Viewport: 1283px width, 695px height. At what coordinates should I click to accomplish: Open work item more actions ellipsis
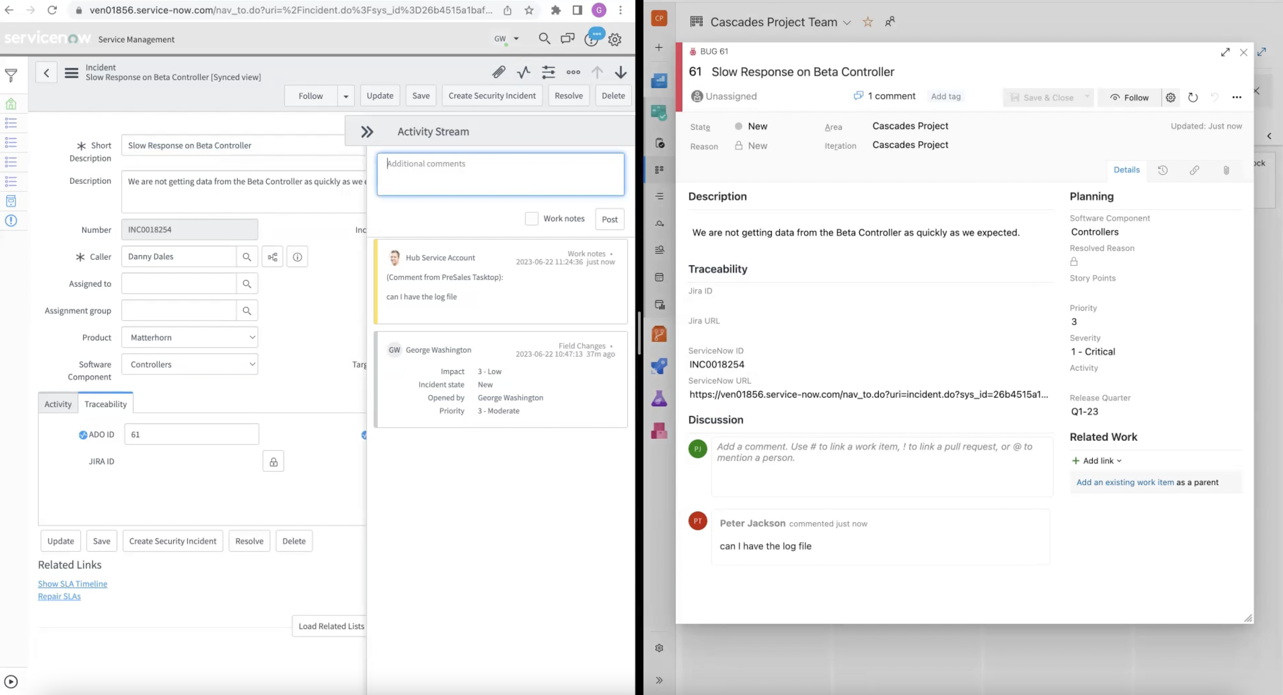pos(1237,98)
